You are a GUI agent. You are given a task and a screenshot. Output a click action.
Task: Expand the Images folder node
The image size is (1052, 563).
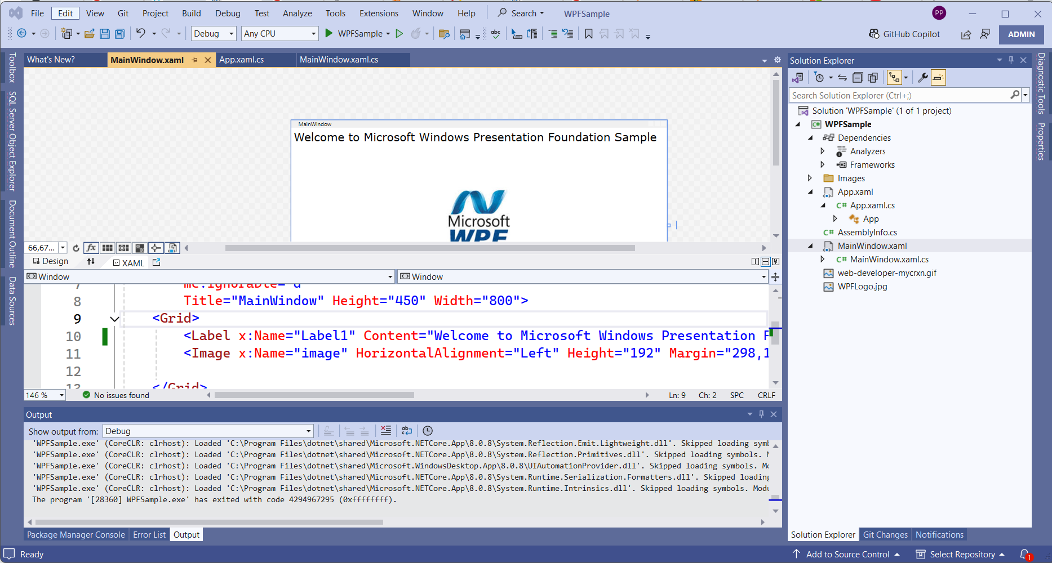coord(810,178)
